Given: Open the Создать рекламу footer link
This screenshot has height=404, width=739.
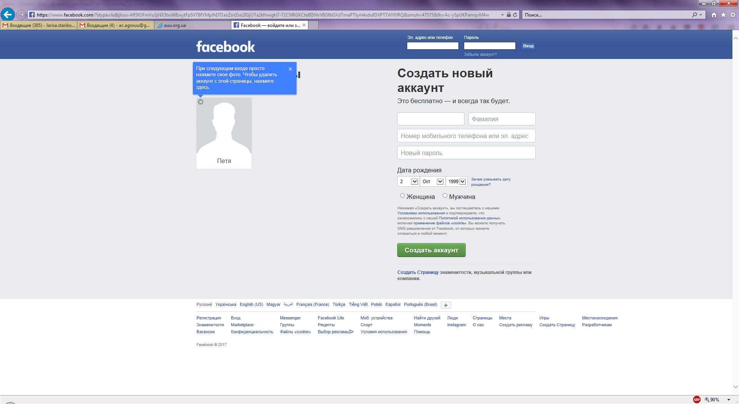Looking at the screenshot, I should [516, 325].
